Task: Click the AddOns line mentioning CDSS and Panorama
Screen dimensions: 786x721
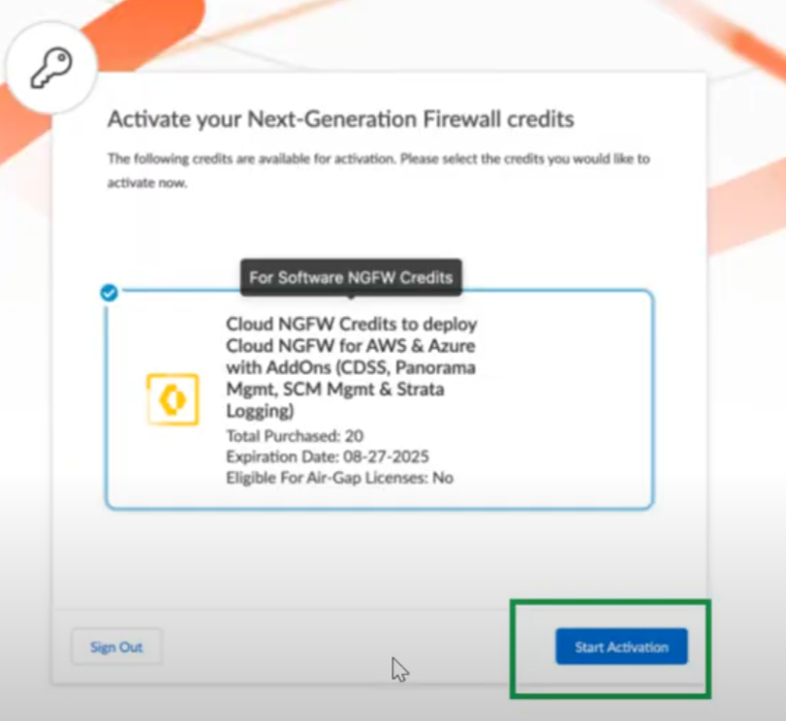Action: pyautogui.click(x=351, y=367)
